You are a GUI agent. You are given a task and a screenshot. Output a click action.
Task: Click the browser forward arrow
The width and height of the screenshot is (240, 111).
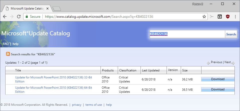12,17
